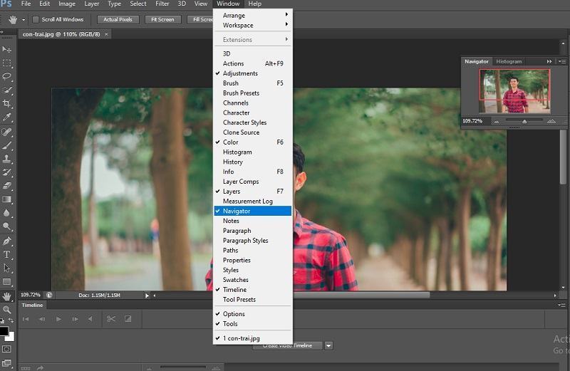Choose Histogram from Window menu
Screen dimensions: 570x371
point(253,152)
